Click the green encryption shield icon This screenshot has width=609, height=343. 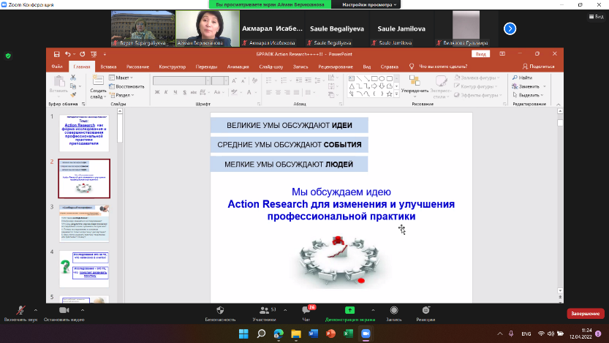point(8,56)
